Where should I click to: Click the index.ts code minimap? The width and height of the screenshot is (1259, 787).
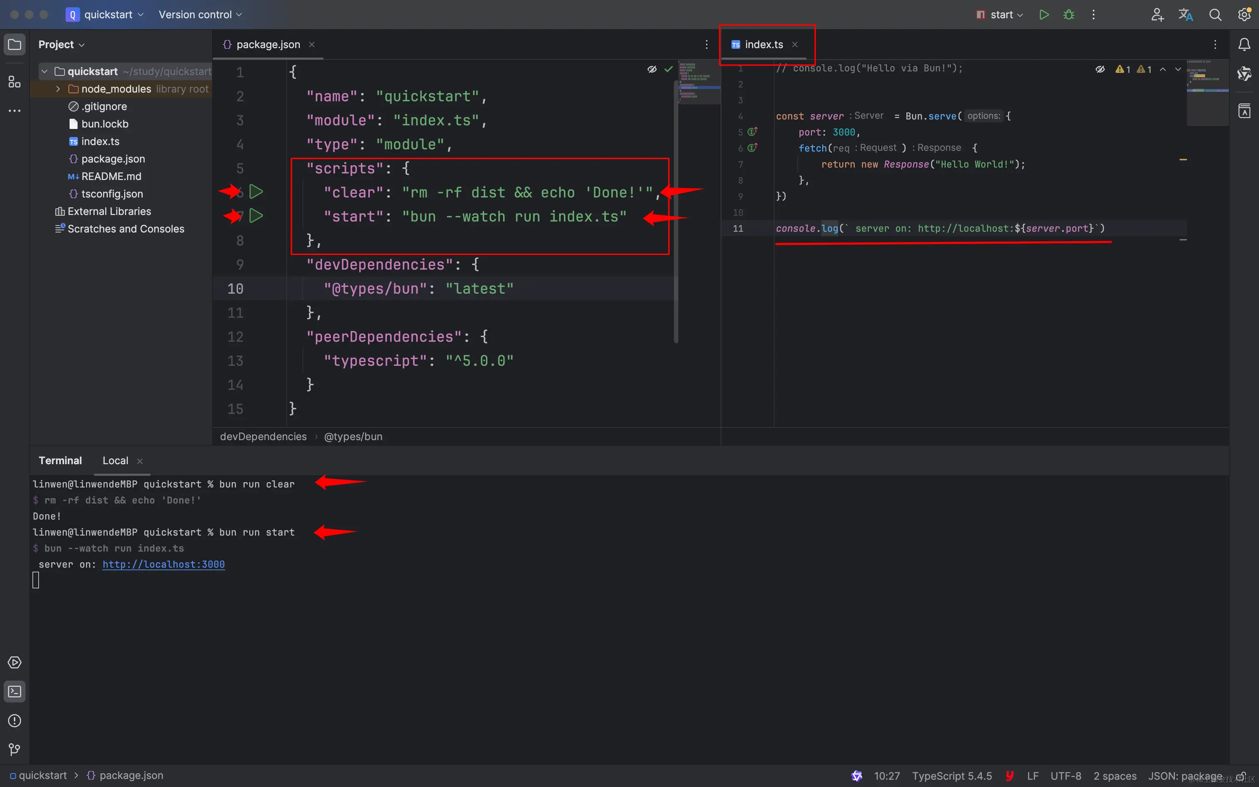[1207, 94]
